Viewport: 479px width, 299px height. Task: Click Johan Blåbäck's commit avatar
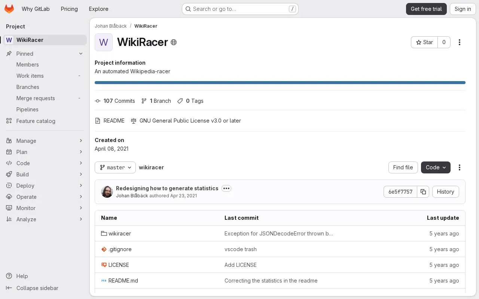pyautogui.click(x=107, y=192)
